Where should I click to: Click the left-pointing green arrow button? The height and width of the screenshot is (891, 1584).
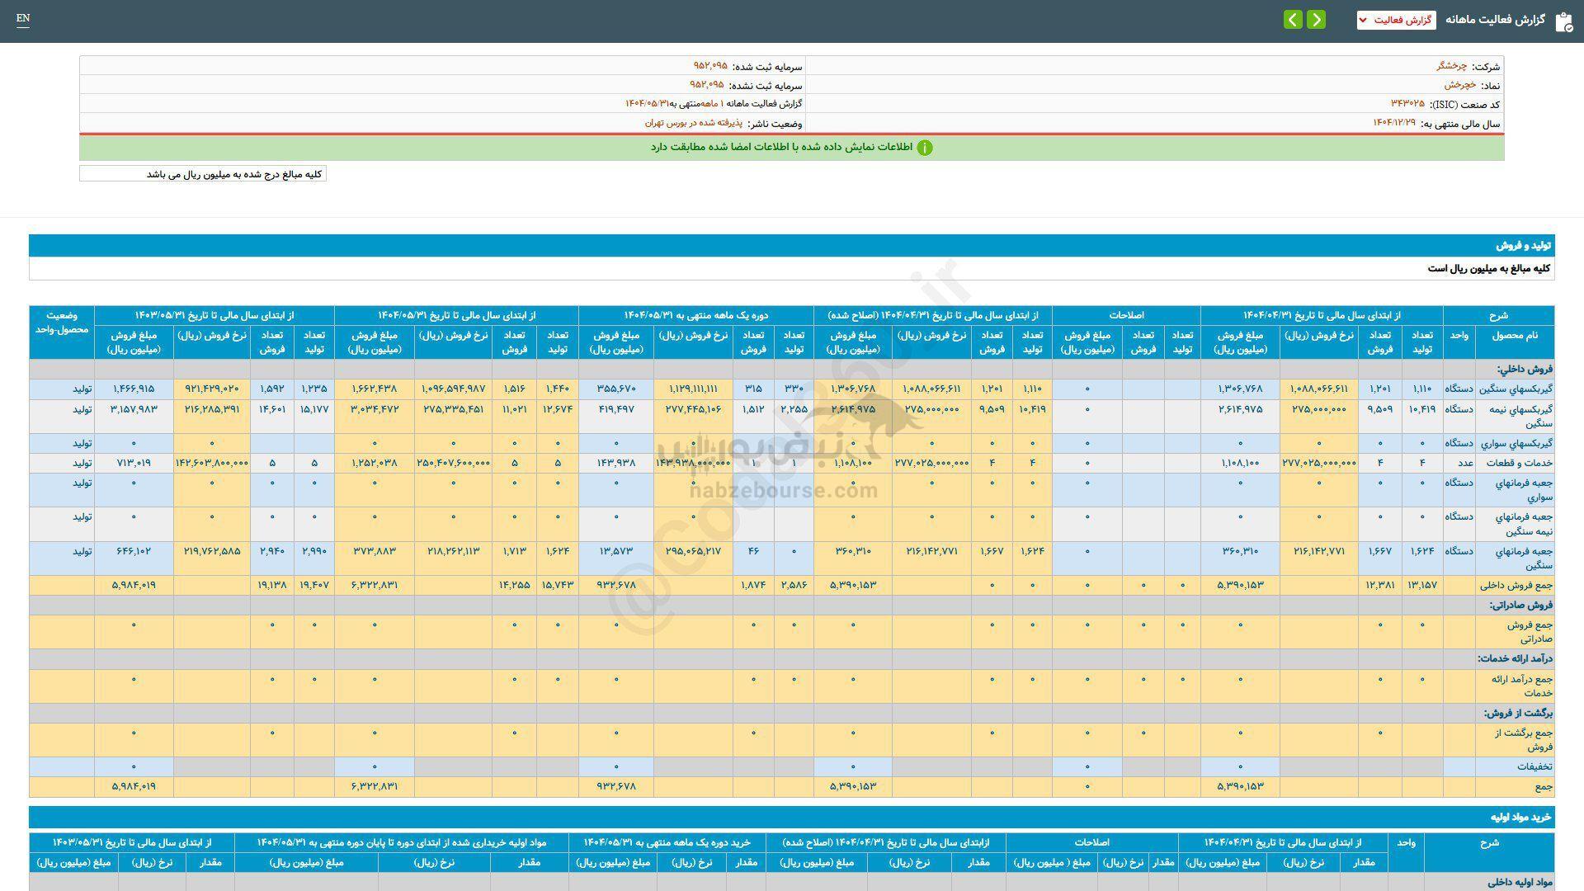tap(1293, 20)
